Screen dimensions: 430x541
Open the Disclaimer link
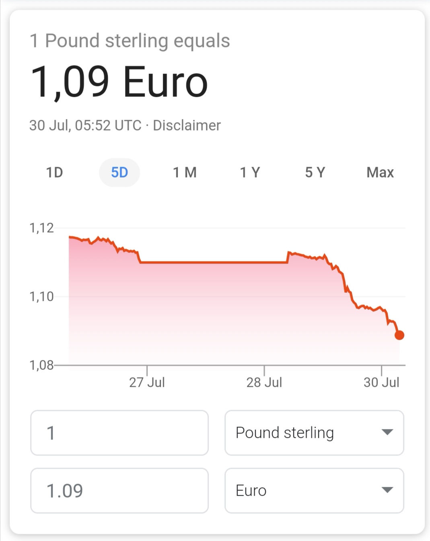coord(187,125)
